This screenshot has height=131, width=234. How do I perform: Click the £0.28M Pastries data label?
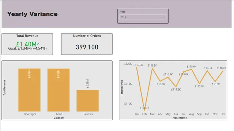click(x=88, y=83)
